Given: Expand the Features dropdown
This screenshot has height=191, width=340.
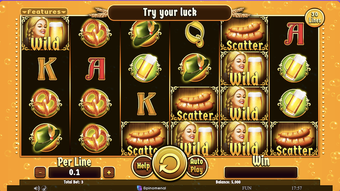Looking at the screenshot, I should [44, 12].
